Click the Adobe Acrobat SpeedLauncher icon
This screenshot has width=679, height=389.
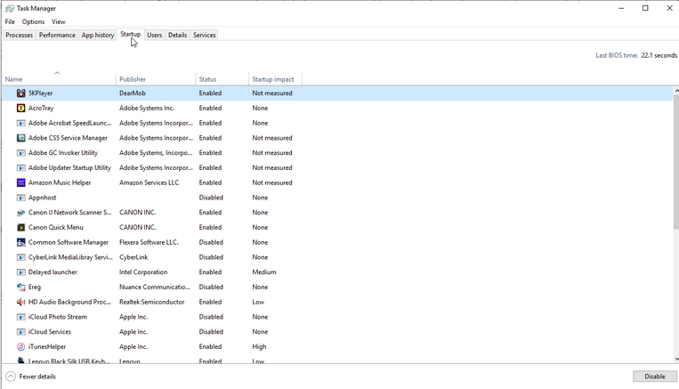pos(20,123)
